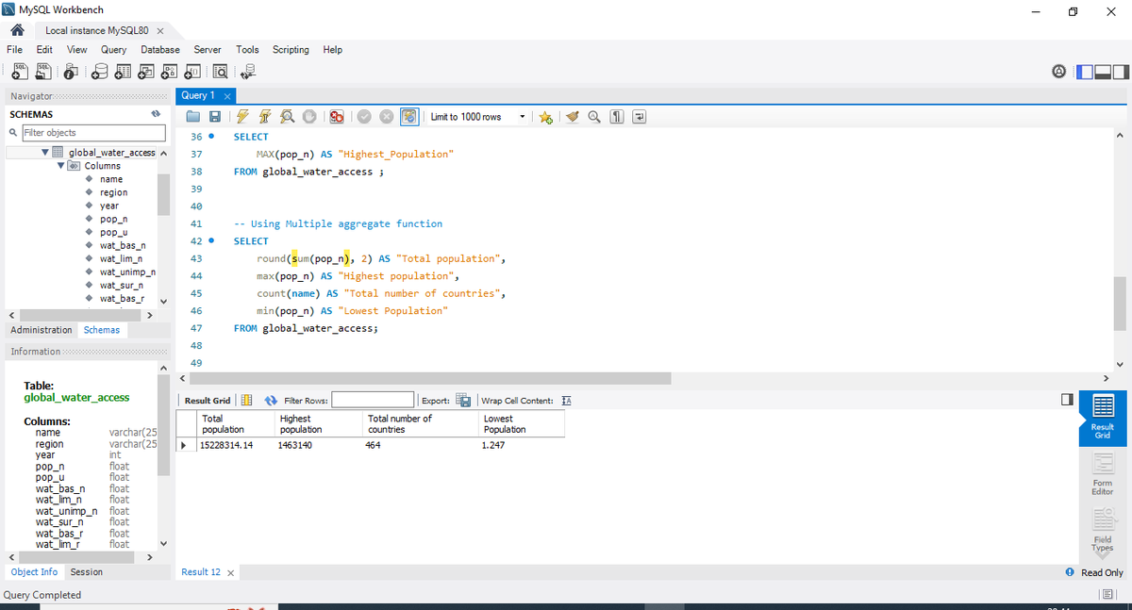Toggle the left sidebar panel visibility
1132x610 pixels.
click(x=1086, y=72)
